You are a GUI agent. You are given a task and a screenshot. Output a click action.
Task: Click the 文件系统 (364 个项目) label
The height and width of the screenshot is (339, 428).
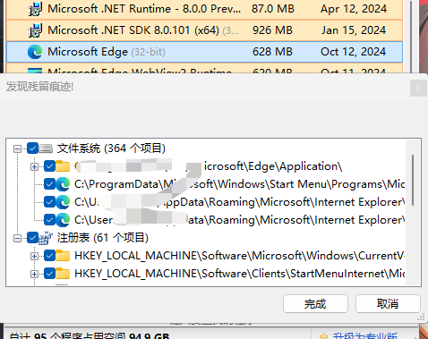pos(111,148)
